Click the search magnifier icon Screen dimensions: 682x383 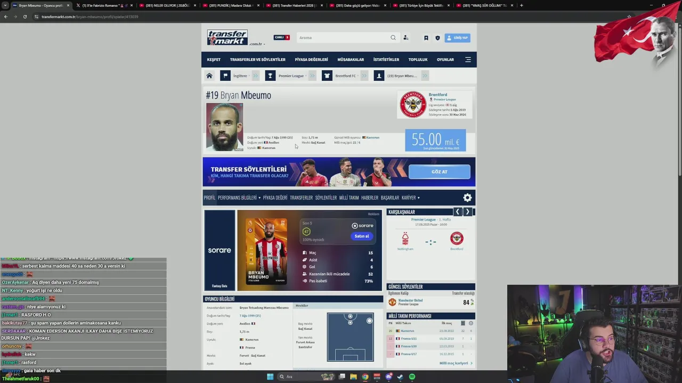pyautogui.click(x=393, y=38)
